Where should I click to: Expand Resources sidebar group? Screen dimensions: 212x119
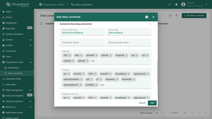point(17,107)
